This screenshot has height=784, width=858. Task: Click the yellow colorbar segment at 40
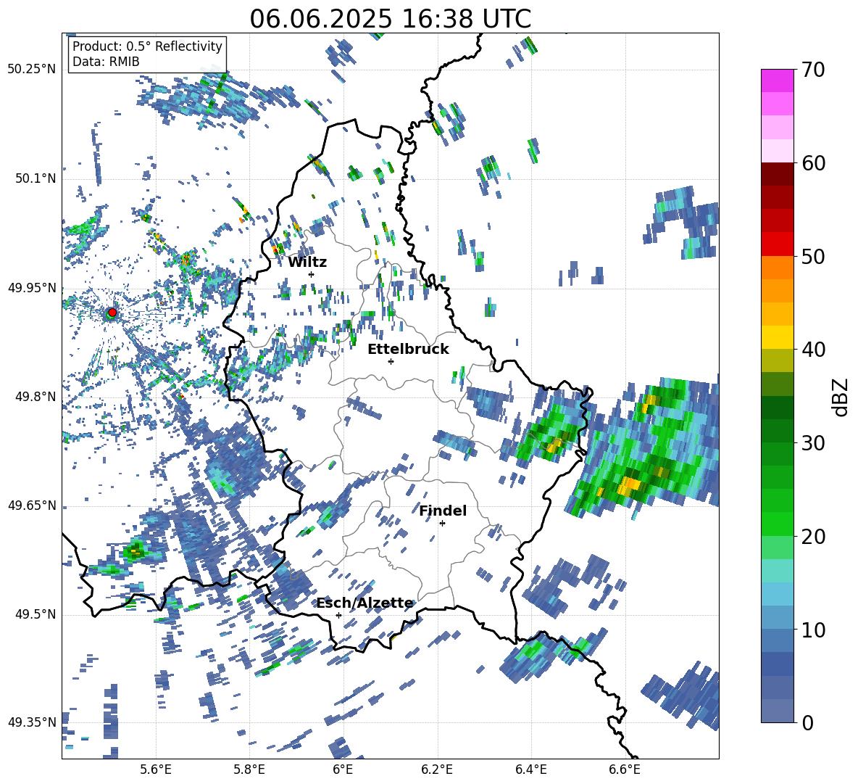(777, 337)
